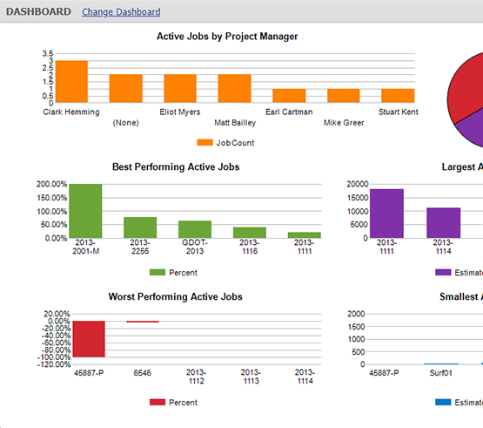Click the red pie chart slice
The width and height of the screenshot is (483, 428).
tap(465, 86)
